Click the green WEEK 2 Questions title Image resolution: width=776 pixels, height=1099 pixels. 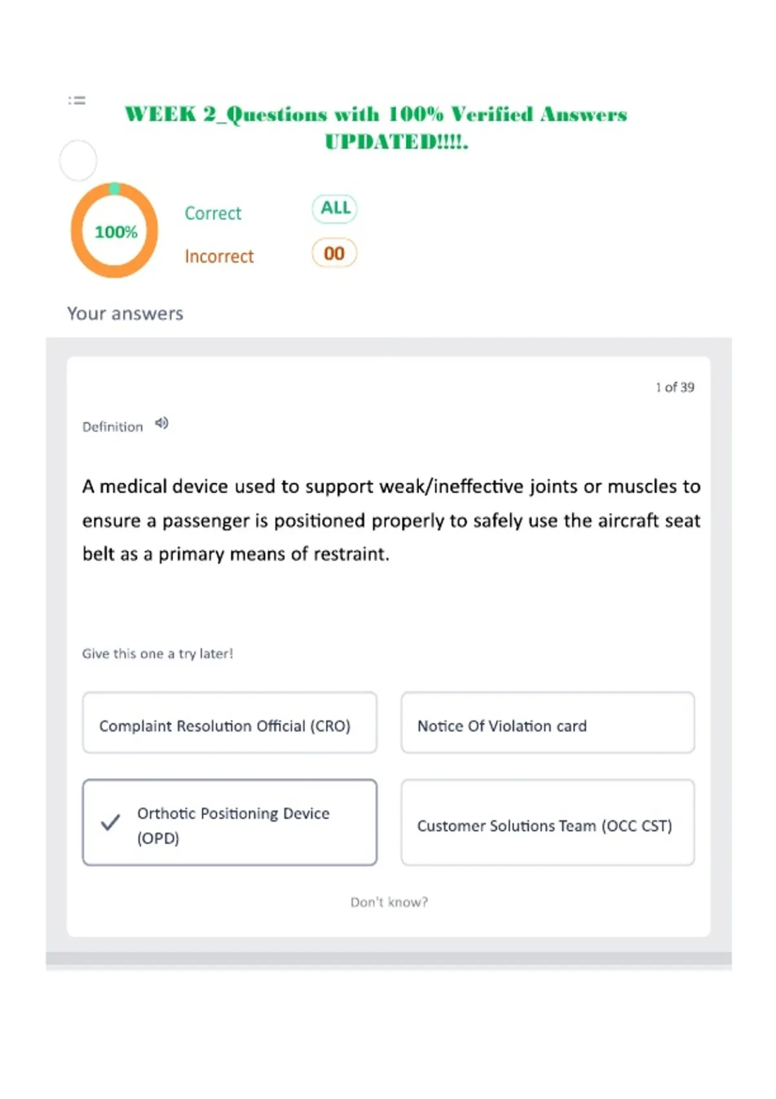(376, 127)
